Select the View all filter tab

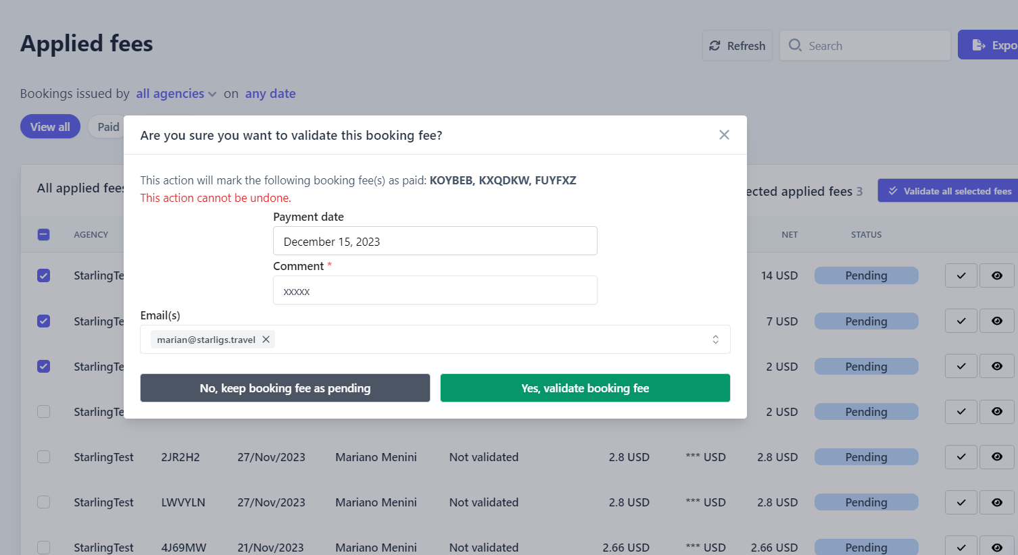pos(50,127)
